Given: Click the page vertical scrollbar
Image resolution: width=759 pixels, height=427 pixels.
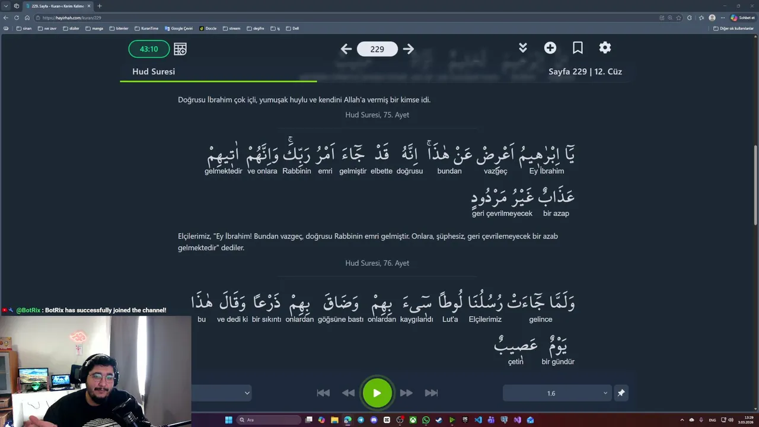Looking at the screenshot, I should 755,185.
